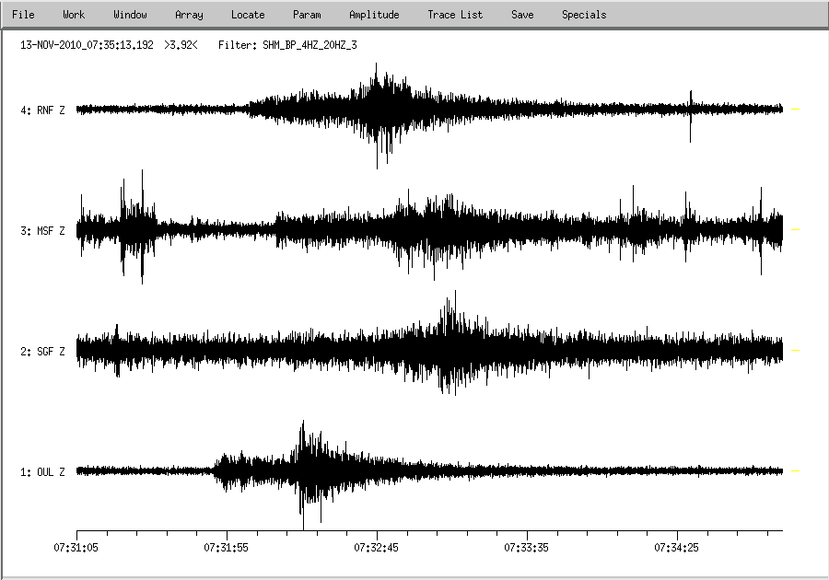Open the Locate menu

(248, 15)
